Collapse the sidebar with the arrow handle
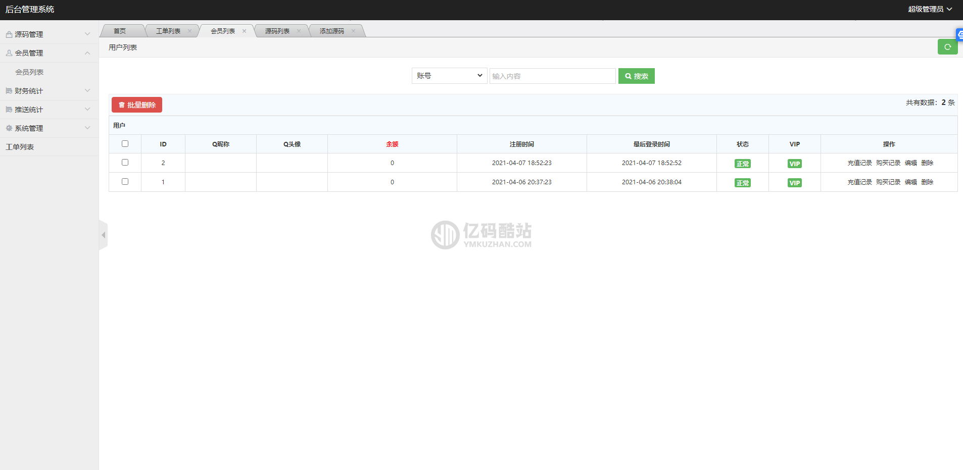Image resolution: width=963 pixels, height=470 pixels. (x=103, y=235)
